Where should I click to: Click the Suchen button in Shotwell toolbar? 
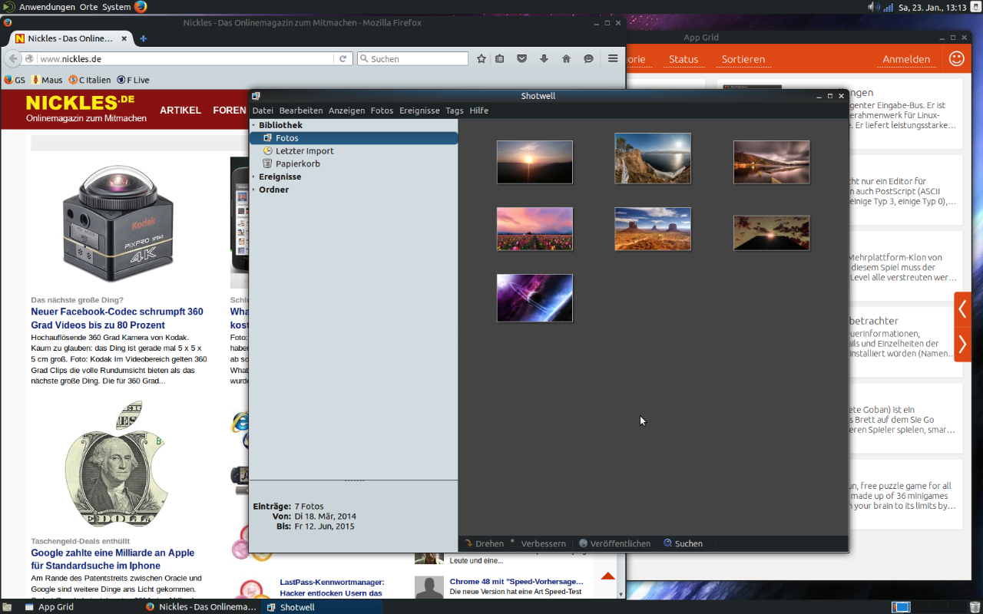point(683,543)
